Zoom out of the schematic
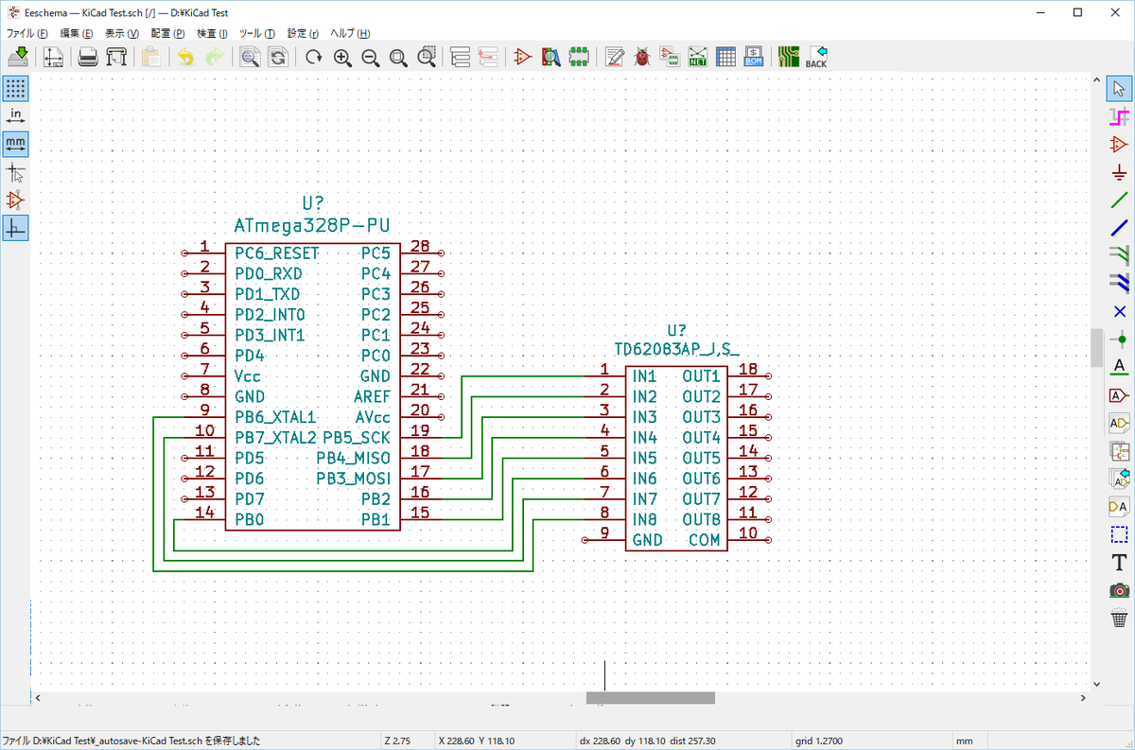The height and width of the screenshot is (750, 1135). [x=371, y=57]
